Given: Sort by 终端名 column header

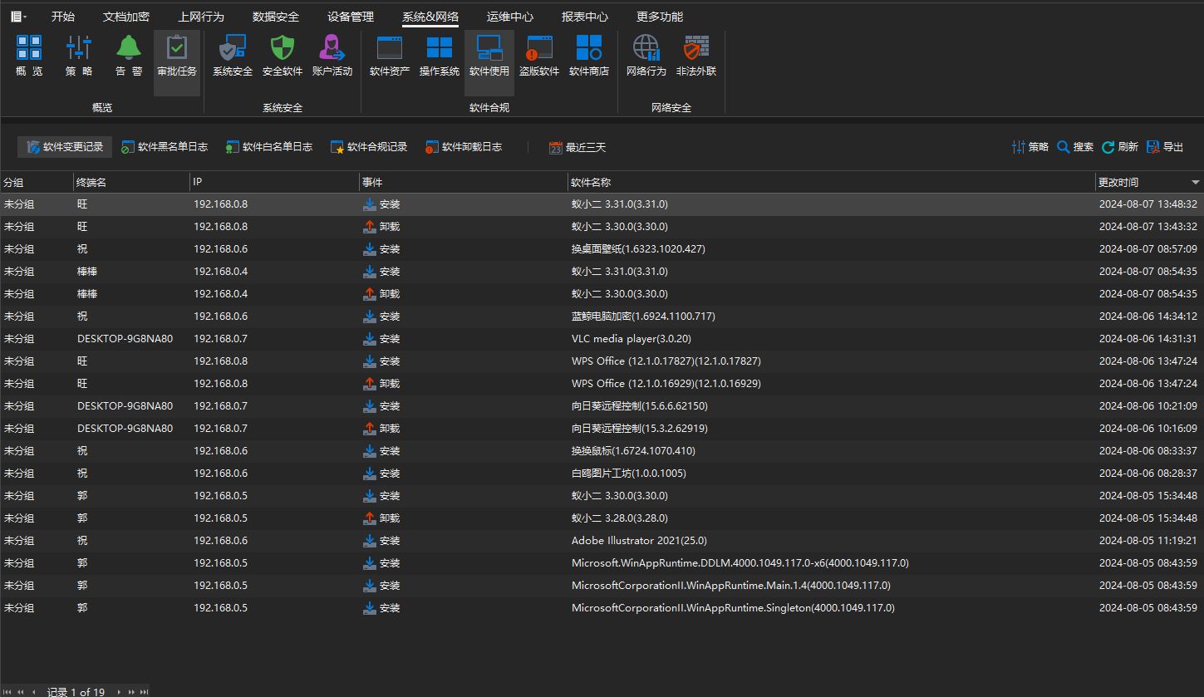Looking at the screenshot, I should [x=131, y=182].
